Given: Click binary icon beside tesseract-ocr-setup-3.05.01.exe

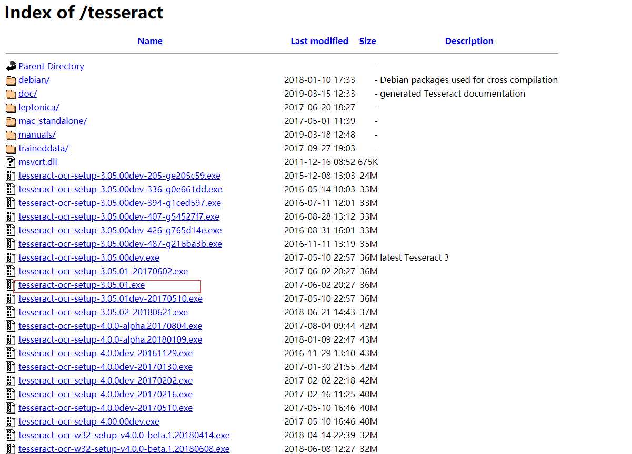Looking at the screenshot, I should 11,285.
